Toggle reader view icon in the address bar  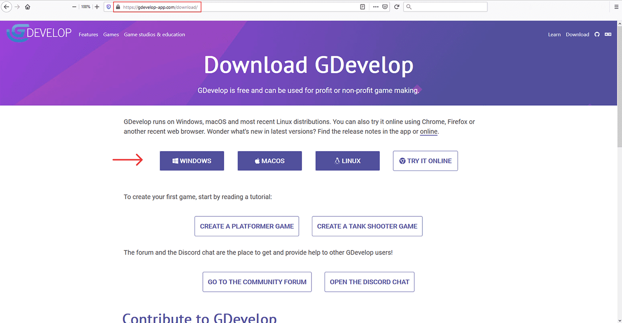coord(362,7)
